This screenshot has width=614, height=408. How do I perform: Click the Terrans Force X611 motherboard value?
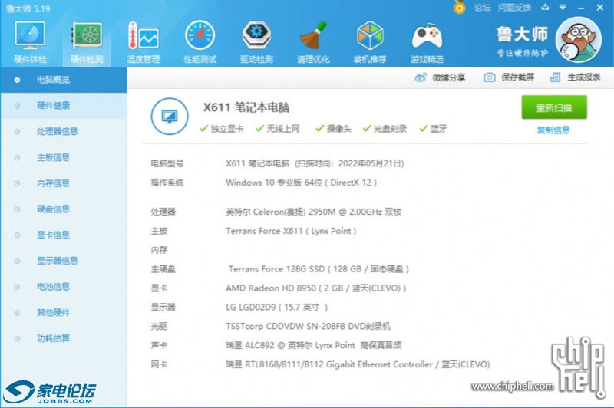click(x=291, y=231)
